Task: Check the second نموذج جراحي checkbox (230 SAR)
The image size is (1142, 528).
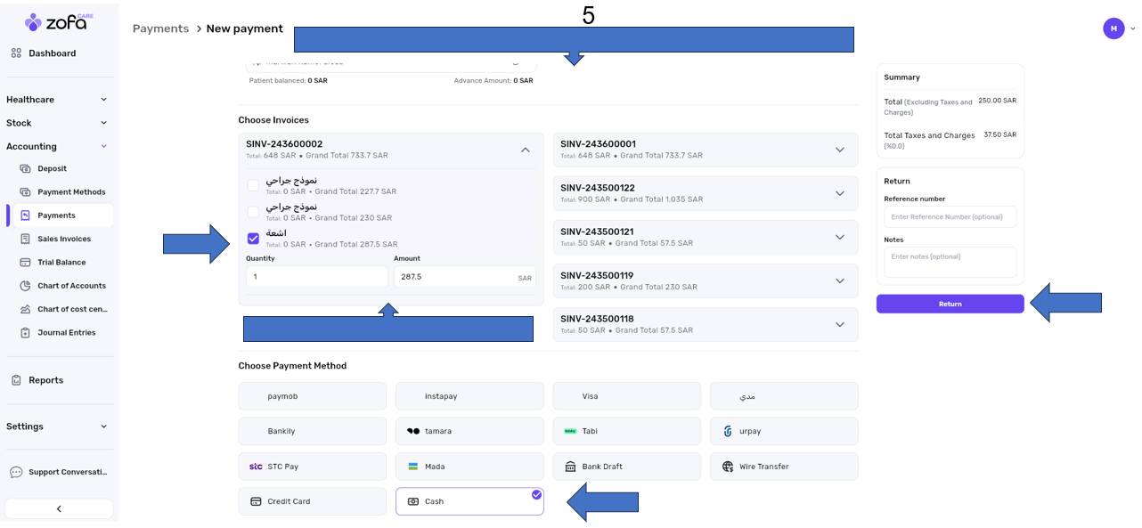Action: click(254, 212)
